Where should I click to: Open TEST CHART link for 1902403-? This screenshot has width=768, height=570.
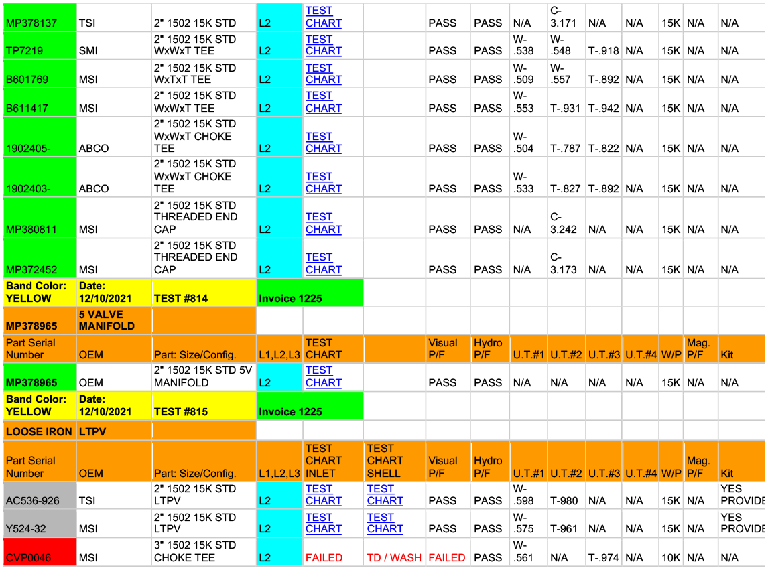coord(323,183)
